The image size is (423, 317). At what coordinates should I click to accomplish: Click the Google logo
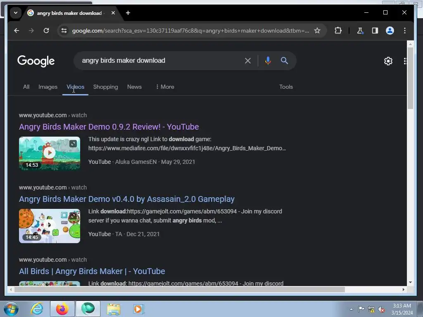[x=36, y=61]
